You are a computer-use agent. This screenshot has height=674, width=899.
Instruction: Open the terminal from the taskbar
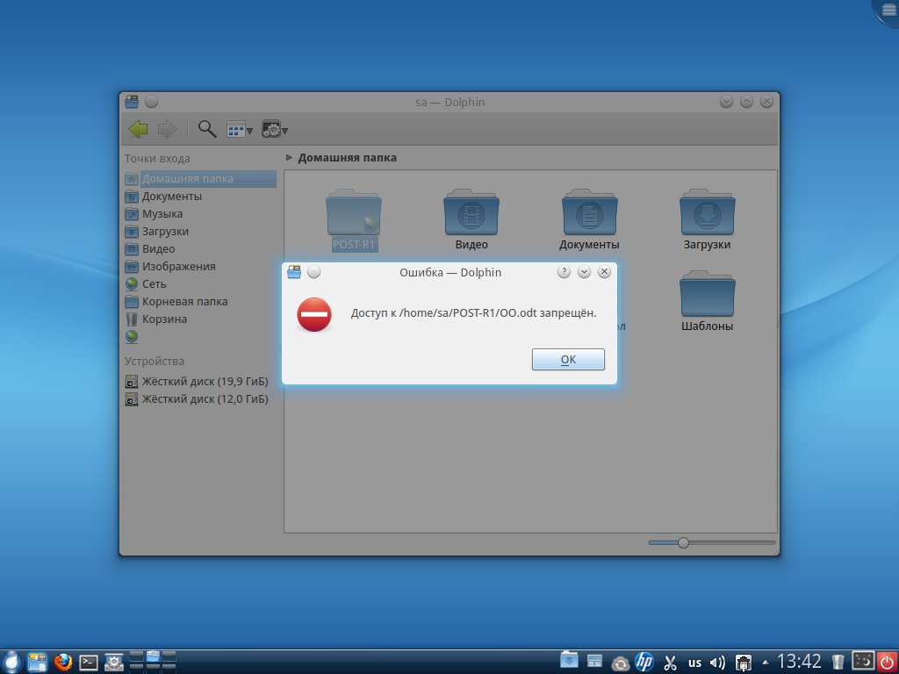89,663
